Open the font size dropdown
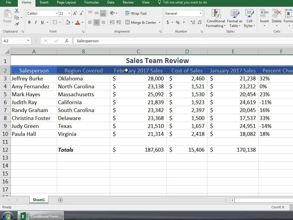This screenshot has width=293, height=220. [x=69, y=13]
